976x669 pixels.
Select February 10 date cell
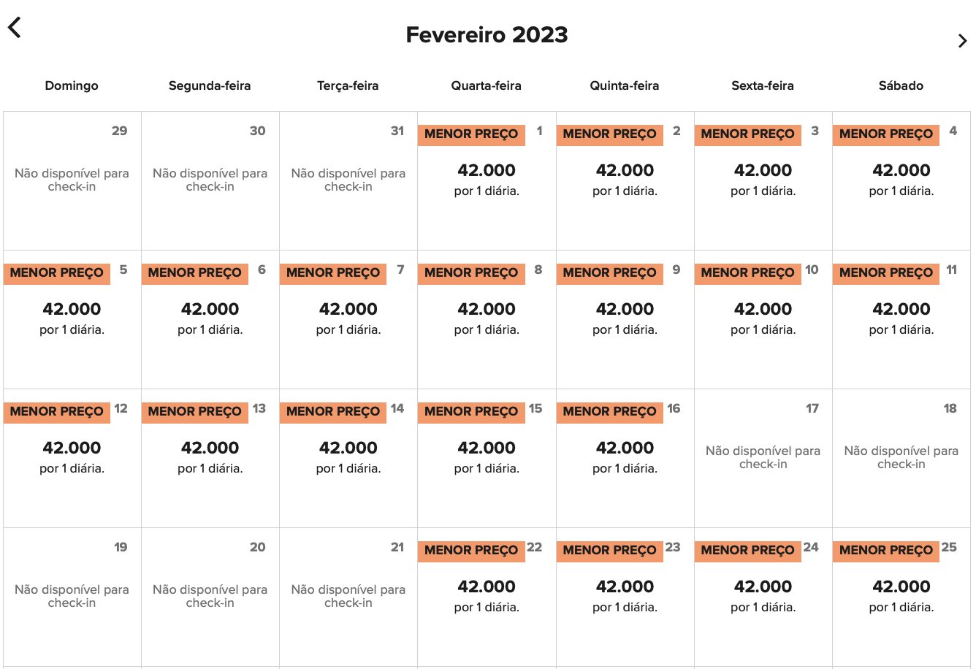pos(763,319)
